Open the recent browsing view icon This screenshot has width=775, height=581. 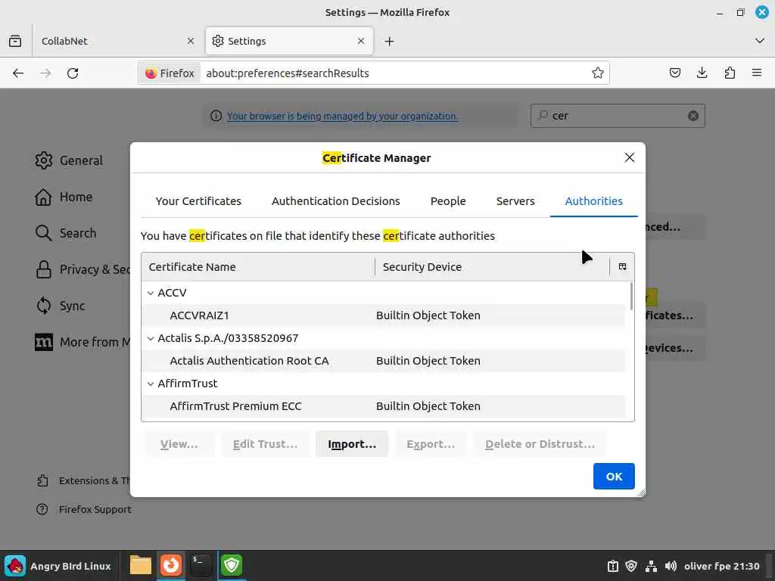pos(15,41)
